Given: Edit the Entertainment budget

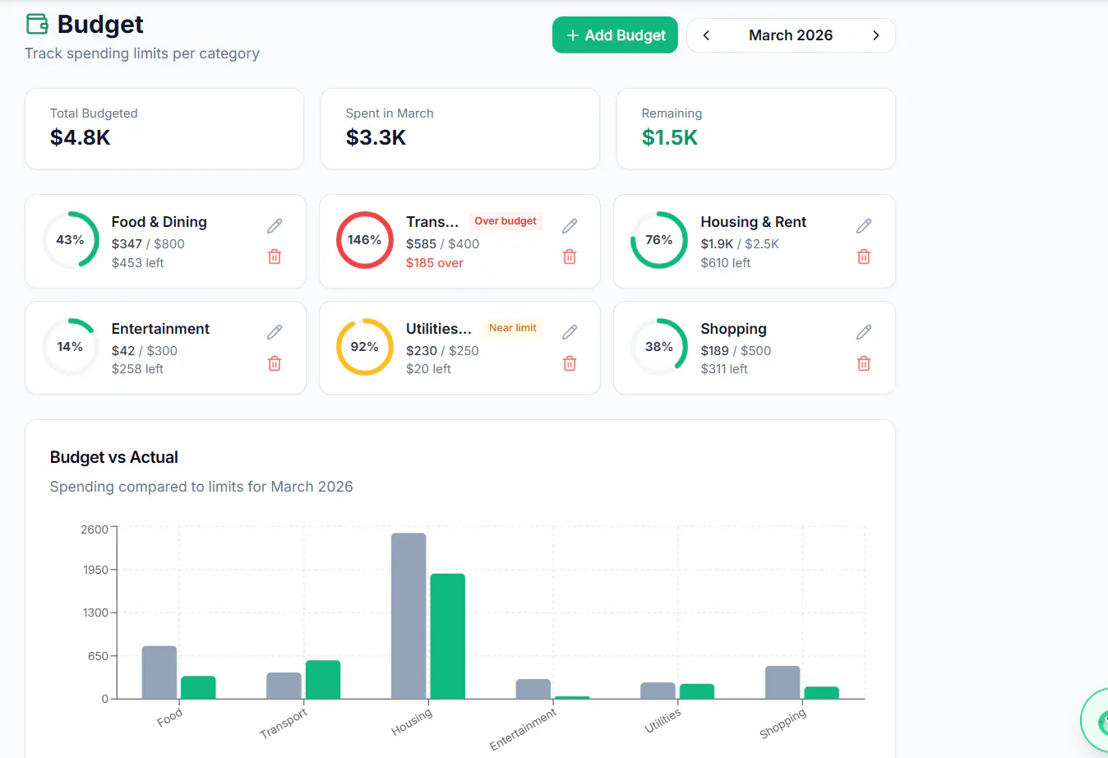Looking at the screenshot, I should click(x=275, y=332).
